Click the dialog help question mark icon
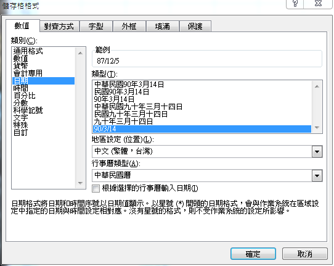This screenshot has width=334, height=266. pyautogui.click(x=295, y=3)
